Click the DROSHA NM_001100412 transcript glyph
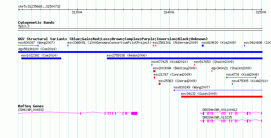This screenshot has width=271, height=138. coord(231,113)
